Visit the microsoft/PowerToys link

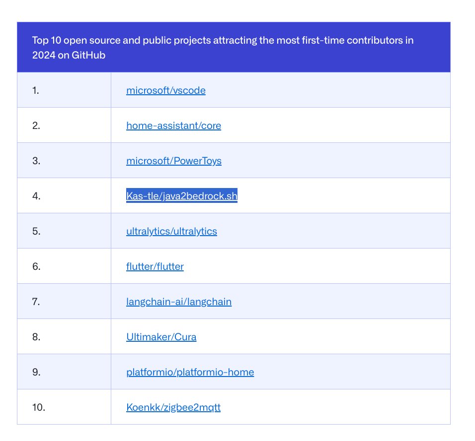coord(174,161)
